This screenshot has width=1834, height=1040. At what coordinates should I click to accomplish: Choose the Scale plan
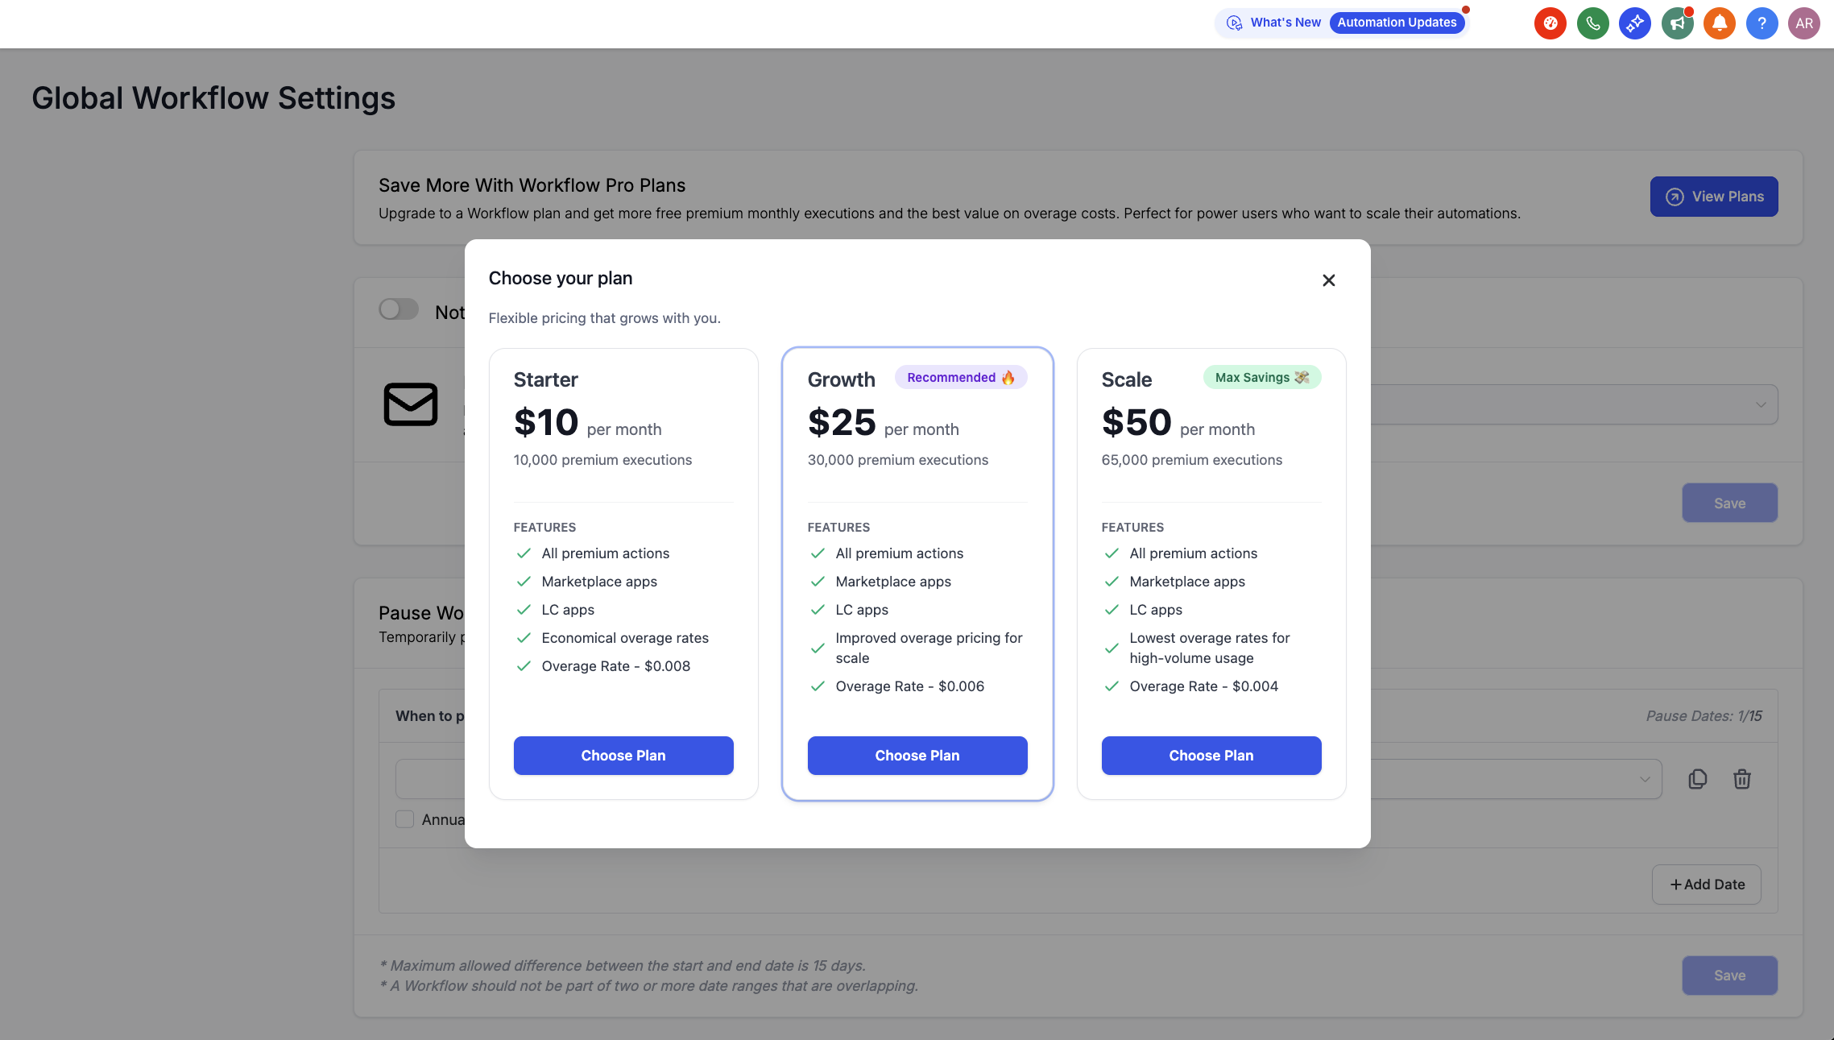coord(1211,756)
